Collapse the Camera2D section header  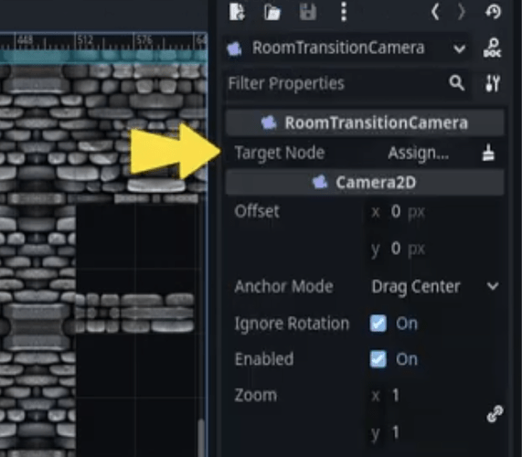pyautogui.click(x=365, y=183)
